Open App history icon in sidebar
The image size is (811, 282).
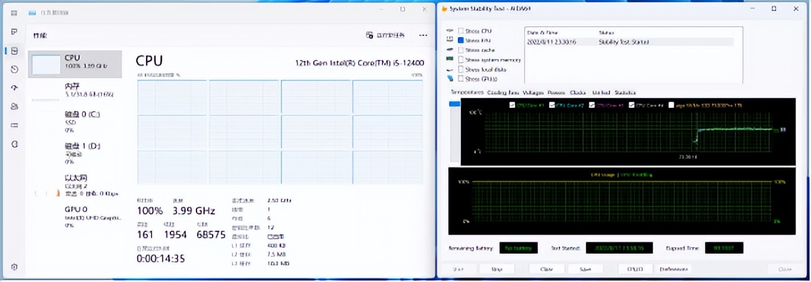(x=14, y=69)
